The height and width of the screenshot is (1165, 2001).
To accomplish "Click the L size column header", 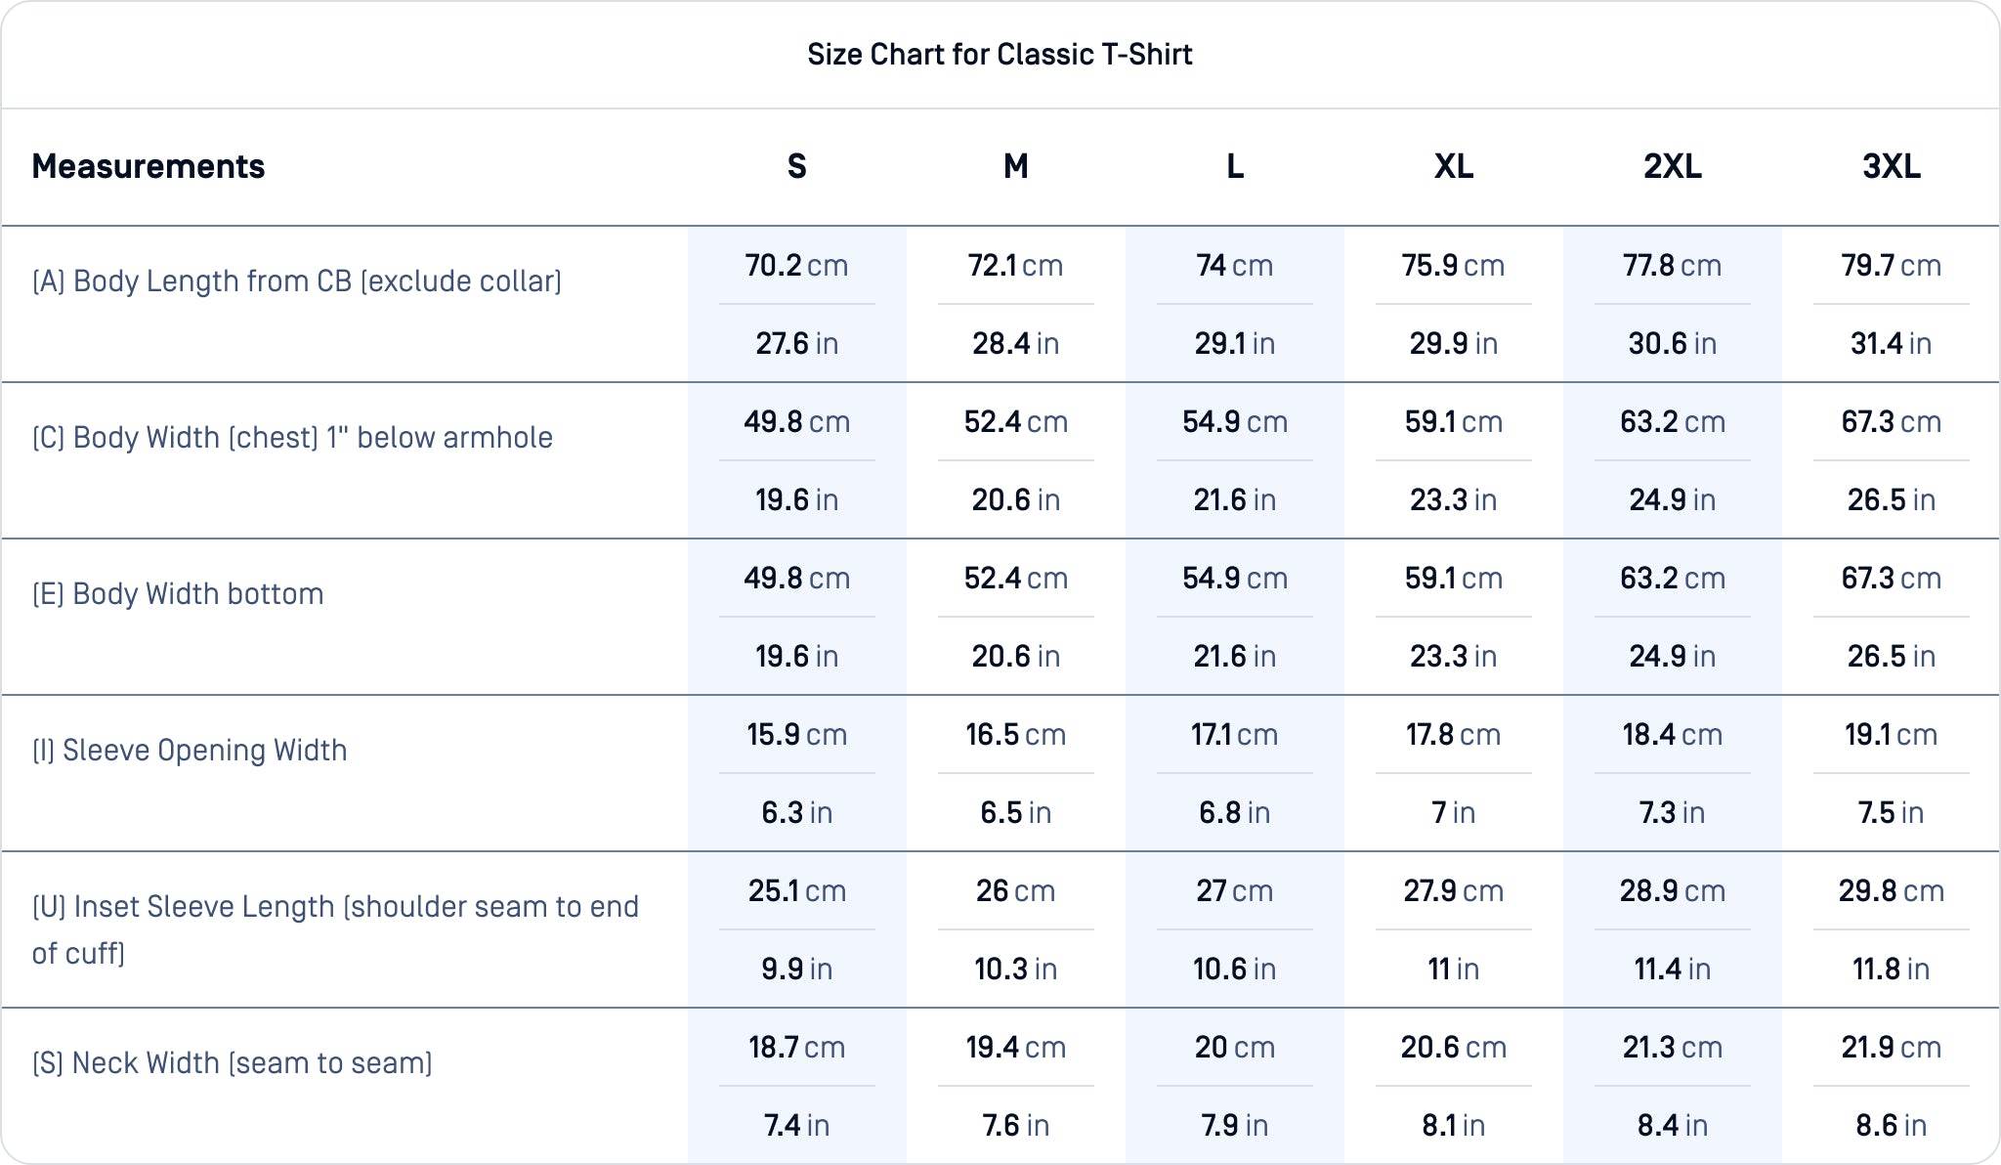I will pos(1235,167).
